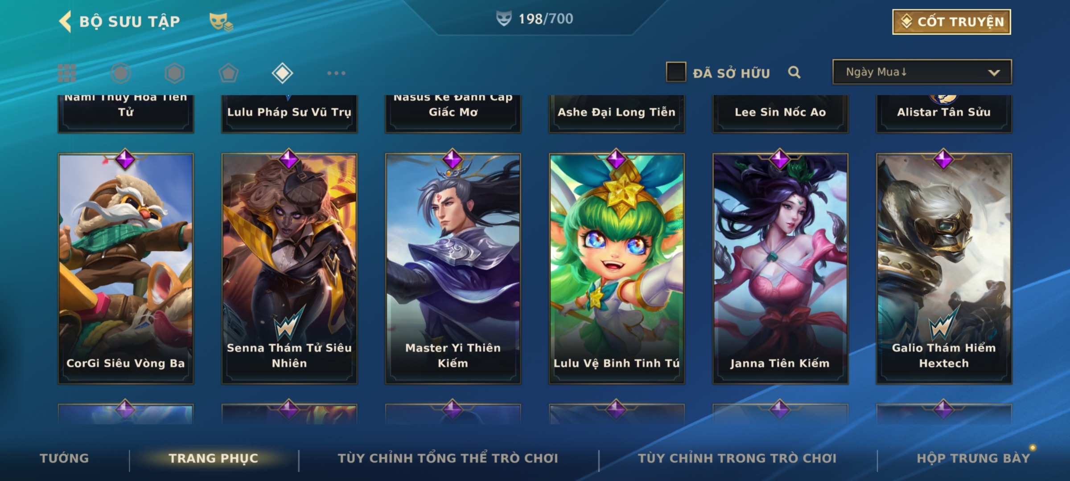Select the first hexagon rarity filter
Screen dimensions: 1070x481
[121, 73]
